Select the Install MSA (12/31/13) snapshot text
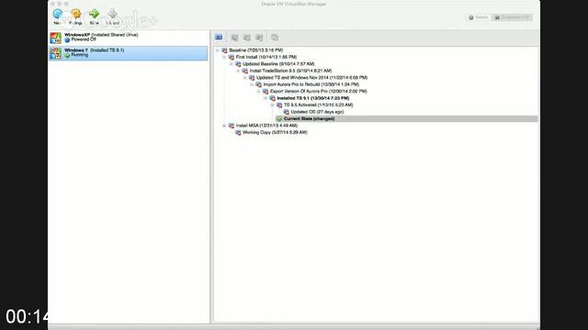588x330 pixels. 266,126
